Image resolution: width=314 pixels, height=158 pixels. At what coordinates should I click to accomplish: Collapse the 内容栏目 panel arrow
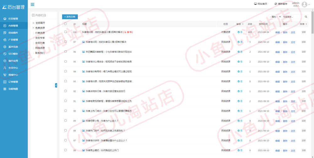pos(56,85)
